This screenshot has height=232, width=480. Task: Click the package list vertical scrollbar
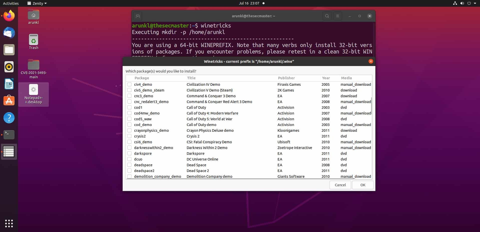pos(371,106)
